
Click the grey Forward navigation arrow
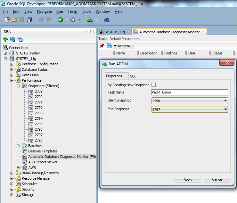[x=73, y=20]
